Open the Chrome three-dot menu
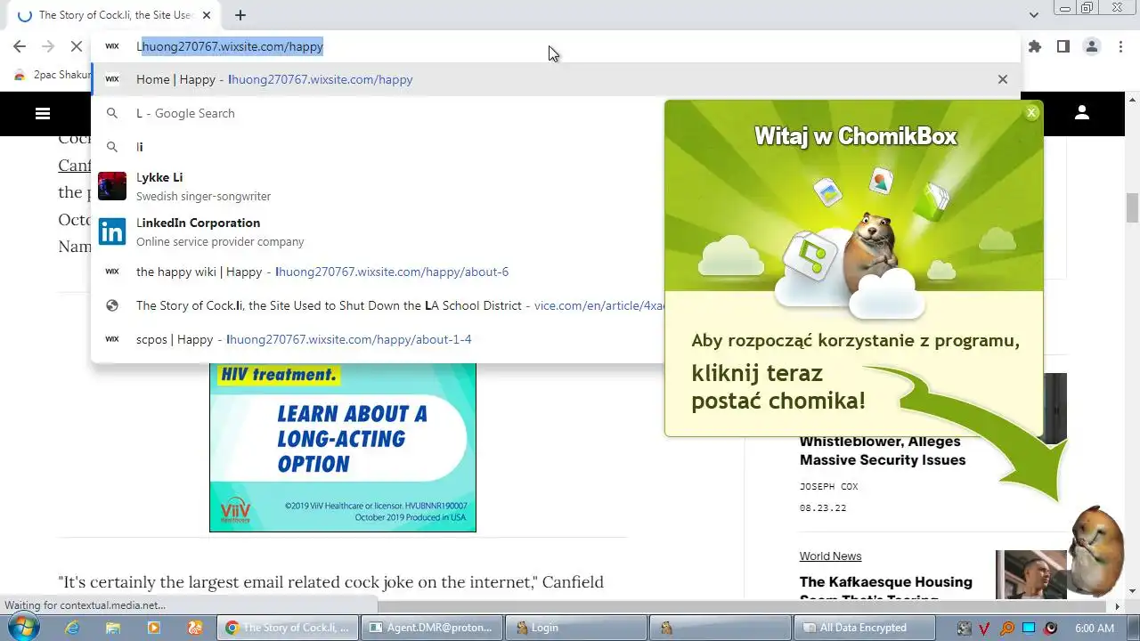The width and height of the screenshot is (1140, 641). (x=1120, y=46)
